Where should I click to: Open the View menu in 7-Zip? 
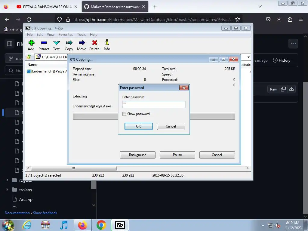51,35
